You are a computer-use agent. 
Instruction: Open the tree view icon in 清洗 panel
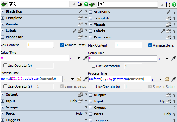pos(80,4)
